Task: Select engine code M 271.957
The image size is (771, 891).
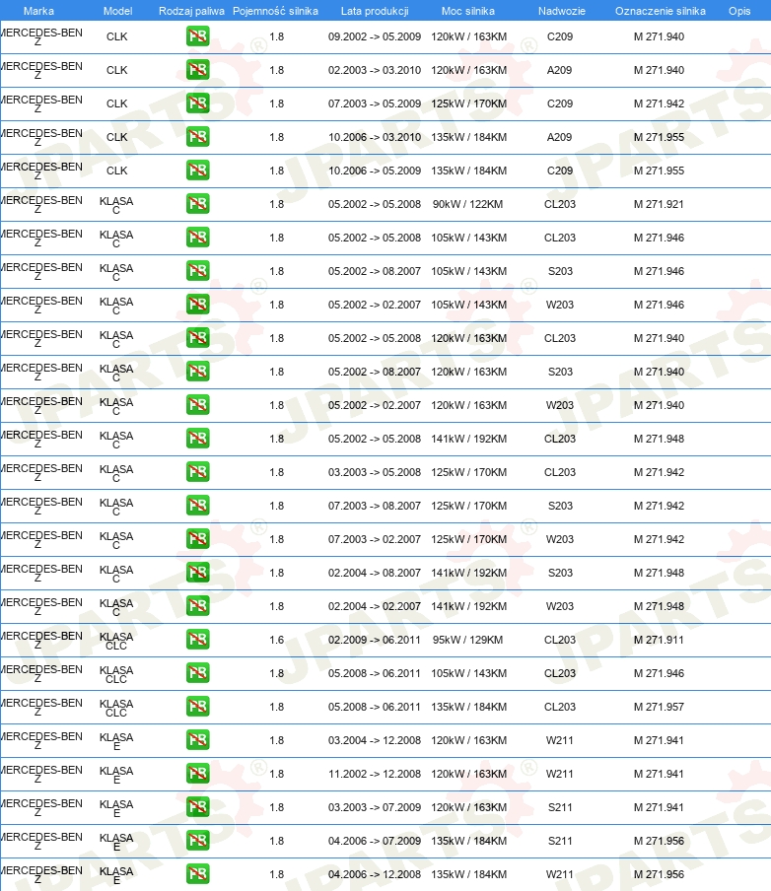Action: (659, 707)
